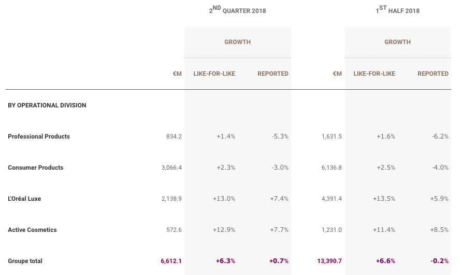Select the -0.2% reported total cell
460x275 pixels.
pyautogui.click(x=439, y=261)
